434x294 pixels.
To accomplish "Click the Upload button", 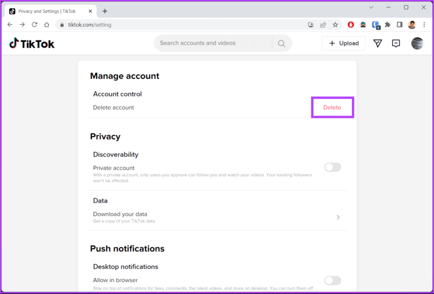I will point(344,43).
